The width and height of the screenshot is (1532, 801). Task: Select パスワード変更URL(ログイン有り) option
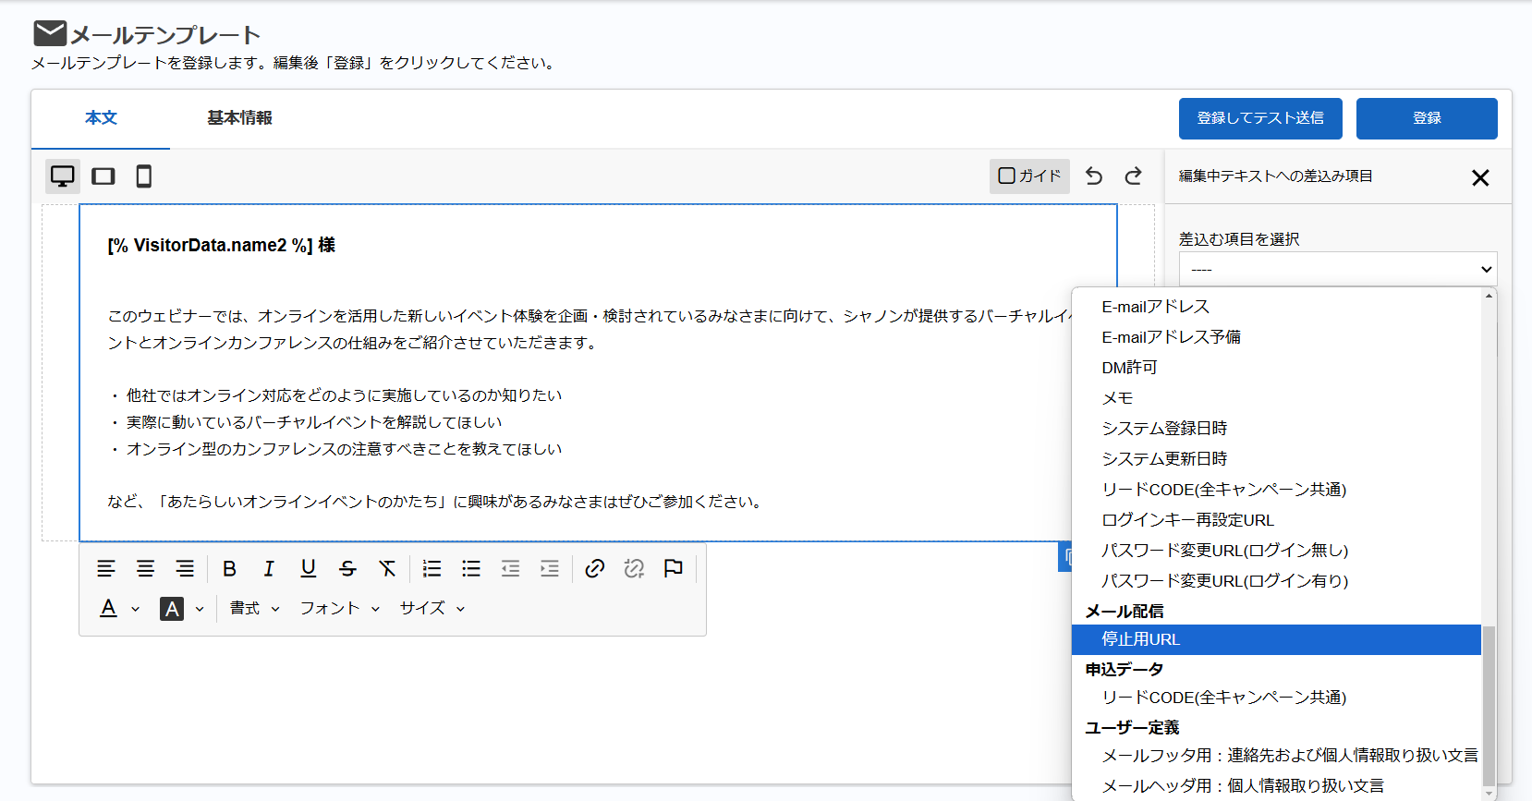[x=1276, y=581]
